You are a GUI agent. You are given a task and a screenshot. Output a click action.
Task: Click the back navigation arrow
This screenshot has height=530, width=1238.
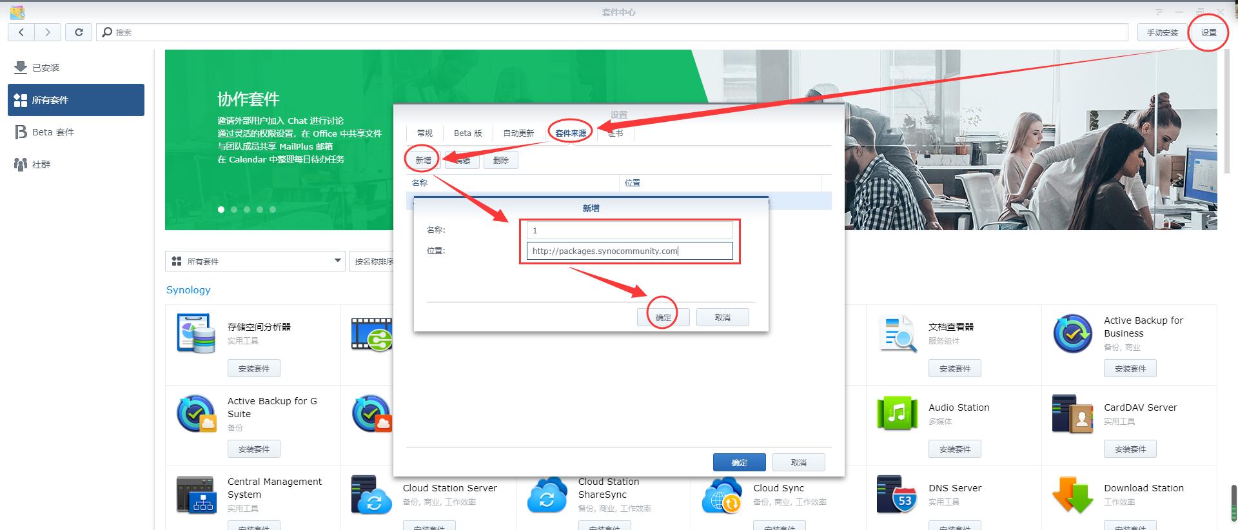click(x=21, y=32)
